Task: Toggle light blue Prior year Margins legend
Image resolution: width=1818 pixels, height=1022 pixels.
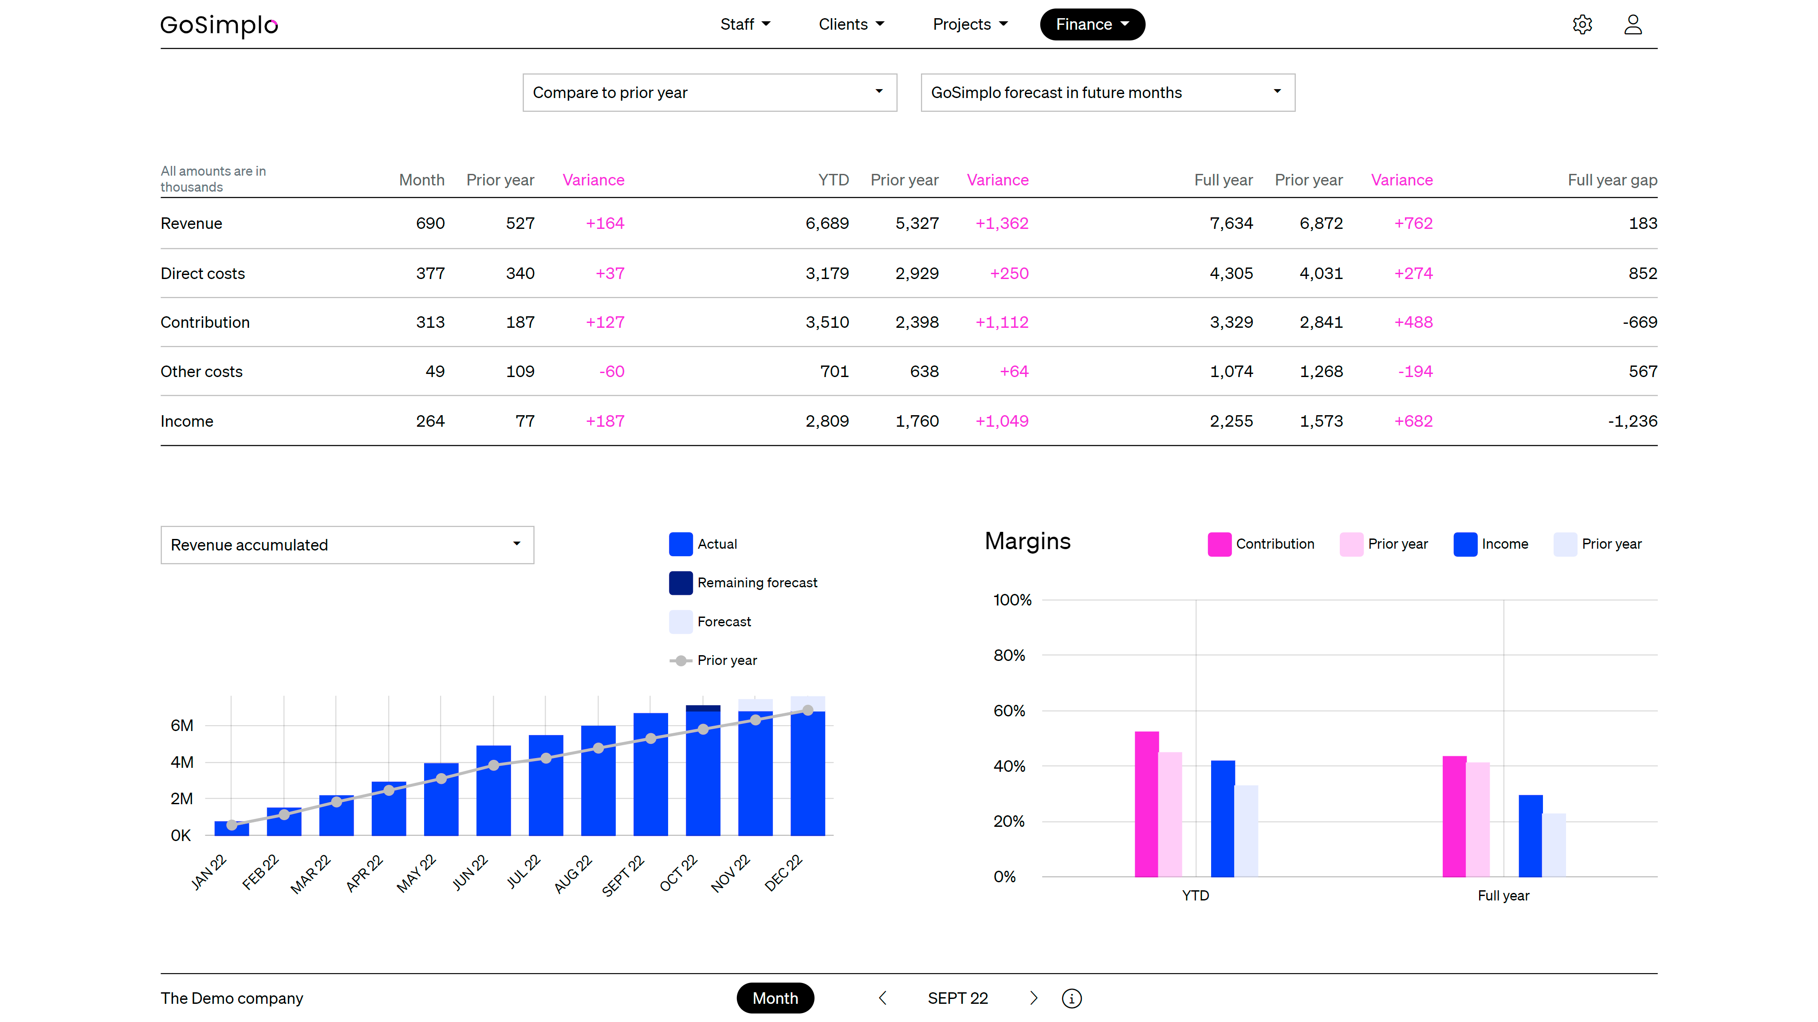Action: (1597, 544)
